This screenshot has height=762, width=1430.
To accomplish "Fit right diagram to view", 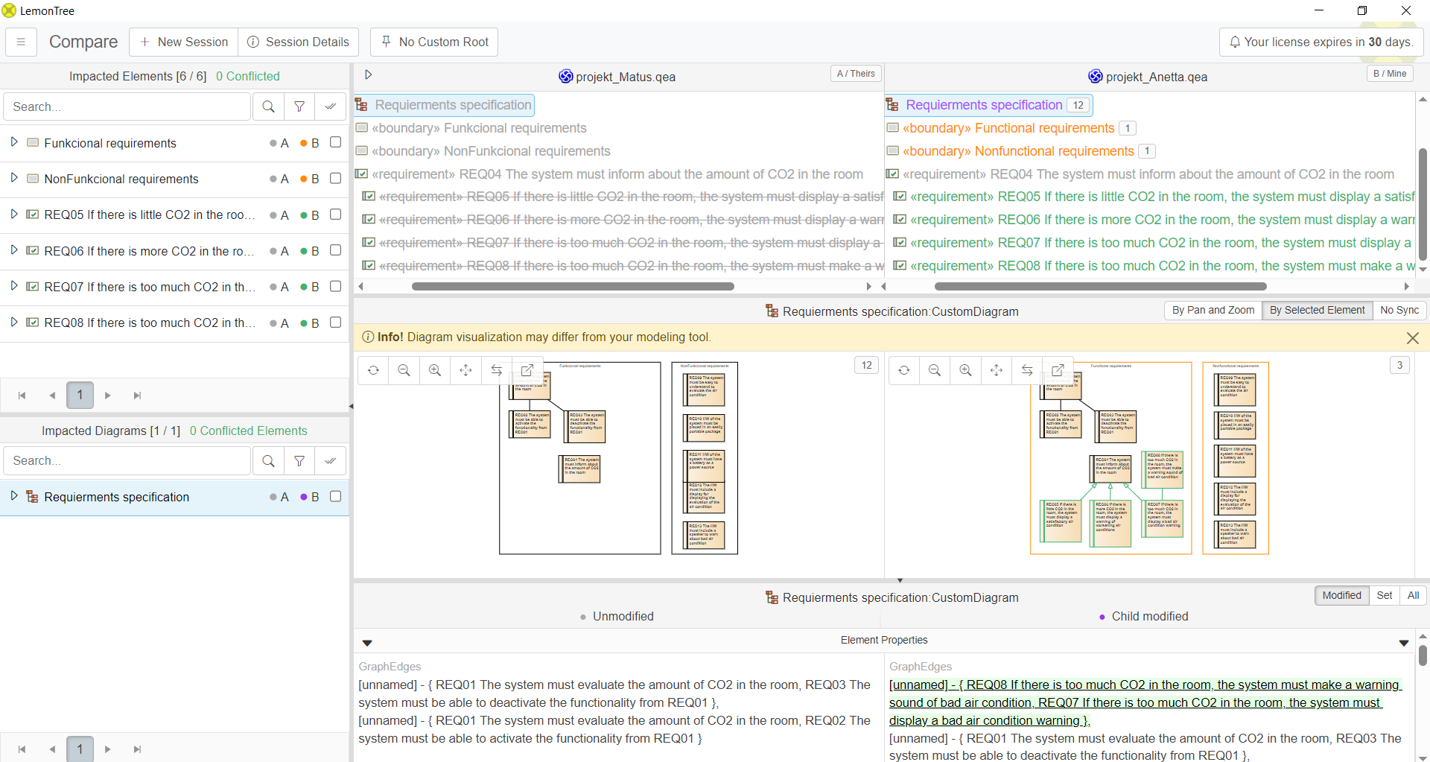I will [997, 370].
